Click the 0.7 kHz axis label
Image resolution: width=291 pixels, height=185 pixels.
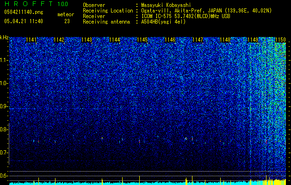pos(4,153)
